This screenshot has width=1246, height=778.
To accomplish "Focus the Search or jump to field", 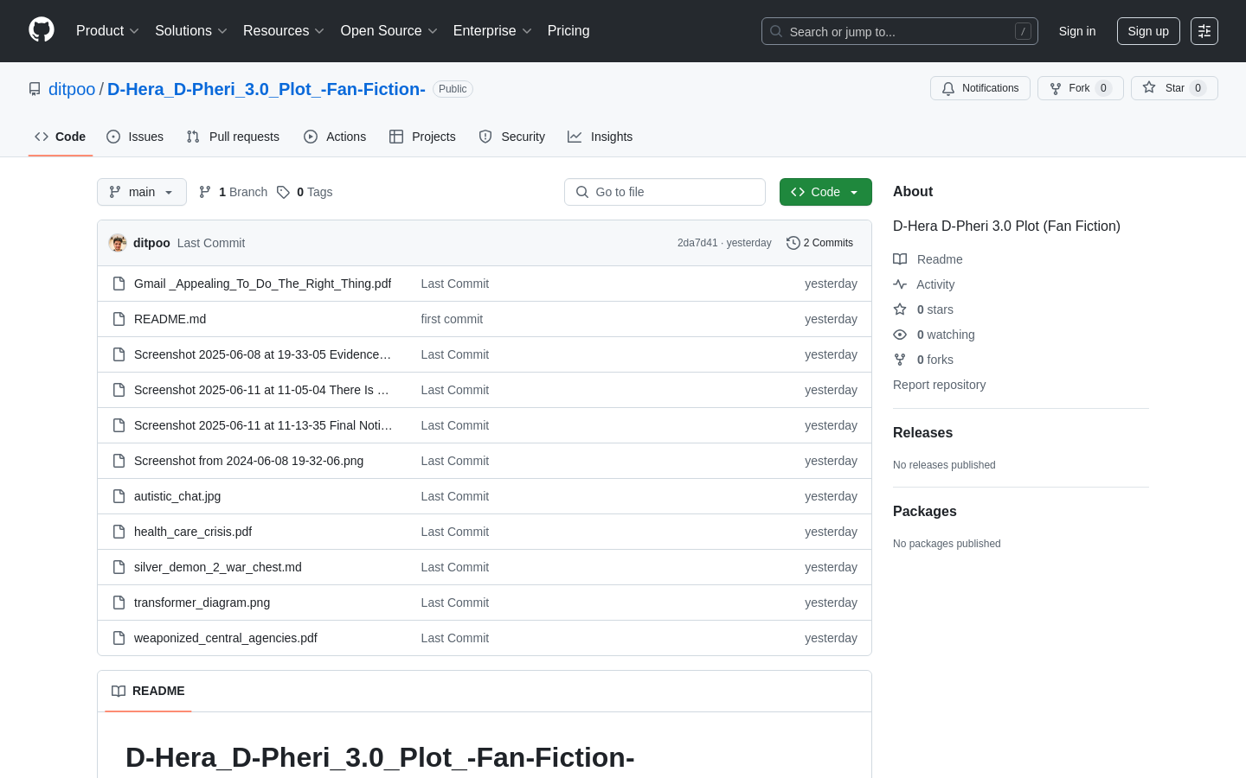I will point(899,31).
